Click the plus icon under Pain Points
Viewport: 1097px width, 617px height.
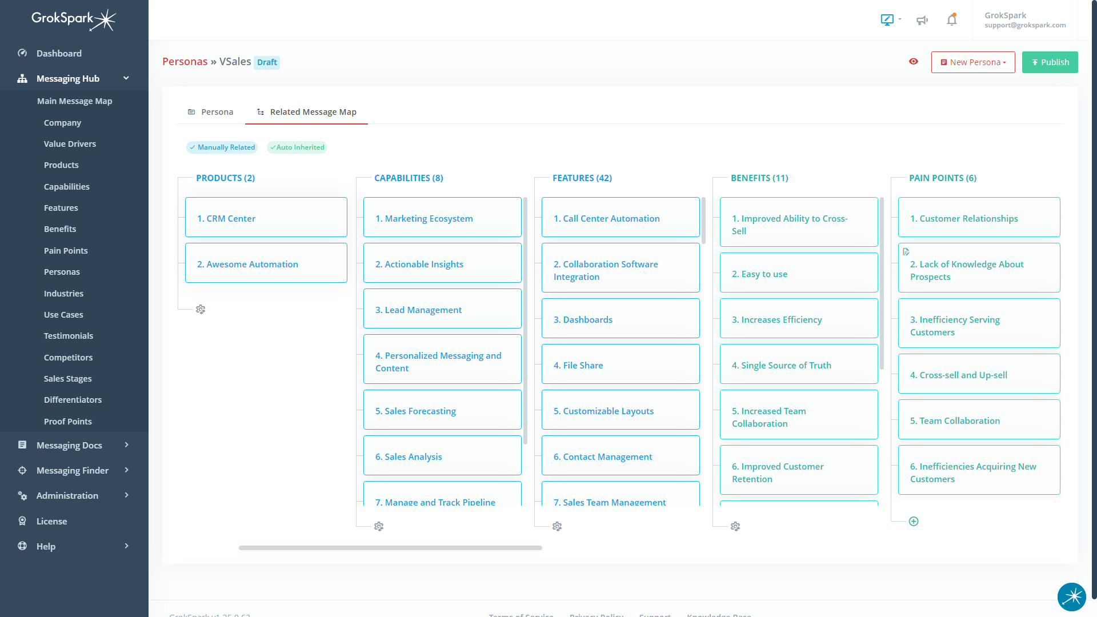point(914,521)
